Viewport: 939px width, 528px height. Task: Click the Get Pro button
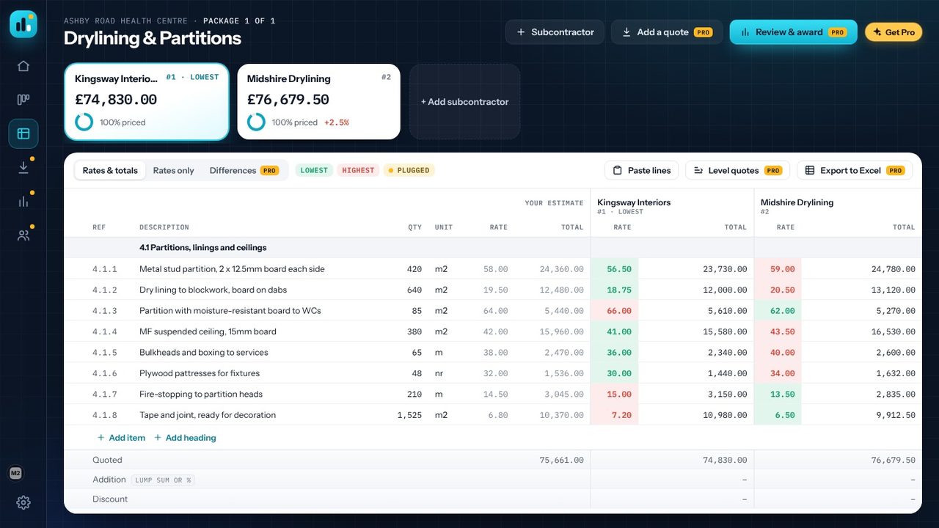click(894, 32)
